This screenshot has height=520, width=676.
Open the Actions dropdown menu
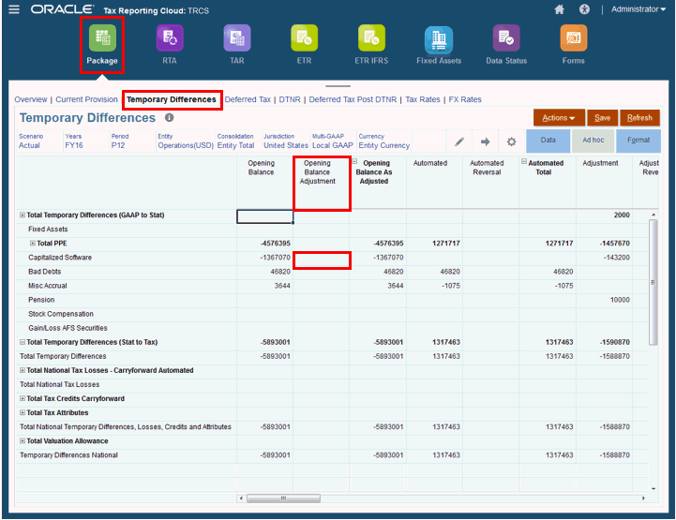(559, 118)
